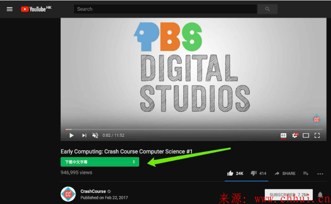Image resolution: width=331 pixels, height=204 pixels.
Task: Like the video (24K)
Action: [235, 173]
